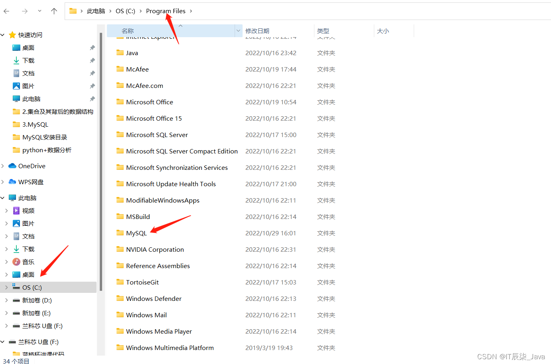Open the Reference Assemblies folder

pos(158,266)
